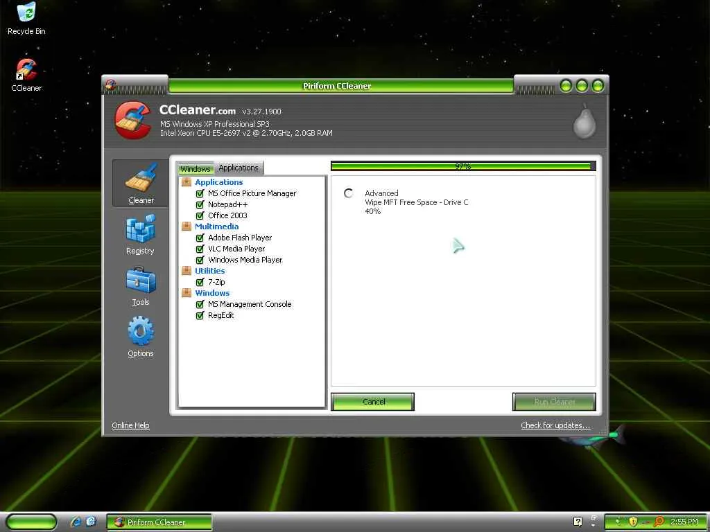Uncheck the Notepad++ checkbox
This screenshot has width=710, height=532.
(x=200, y=204)
